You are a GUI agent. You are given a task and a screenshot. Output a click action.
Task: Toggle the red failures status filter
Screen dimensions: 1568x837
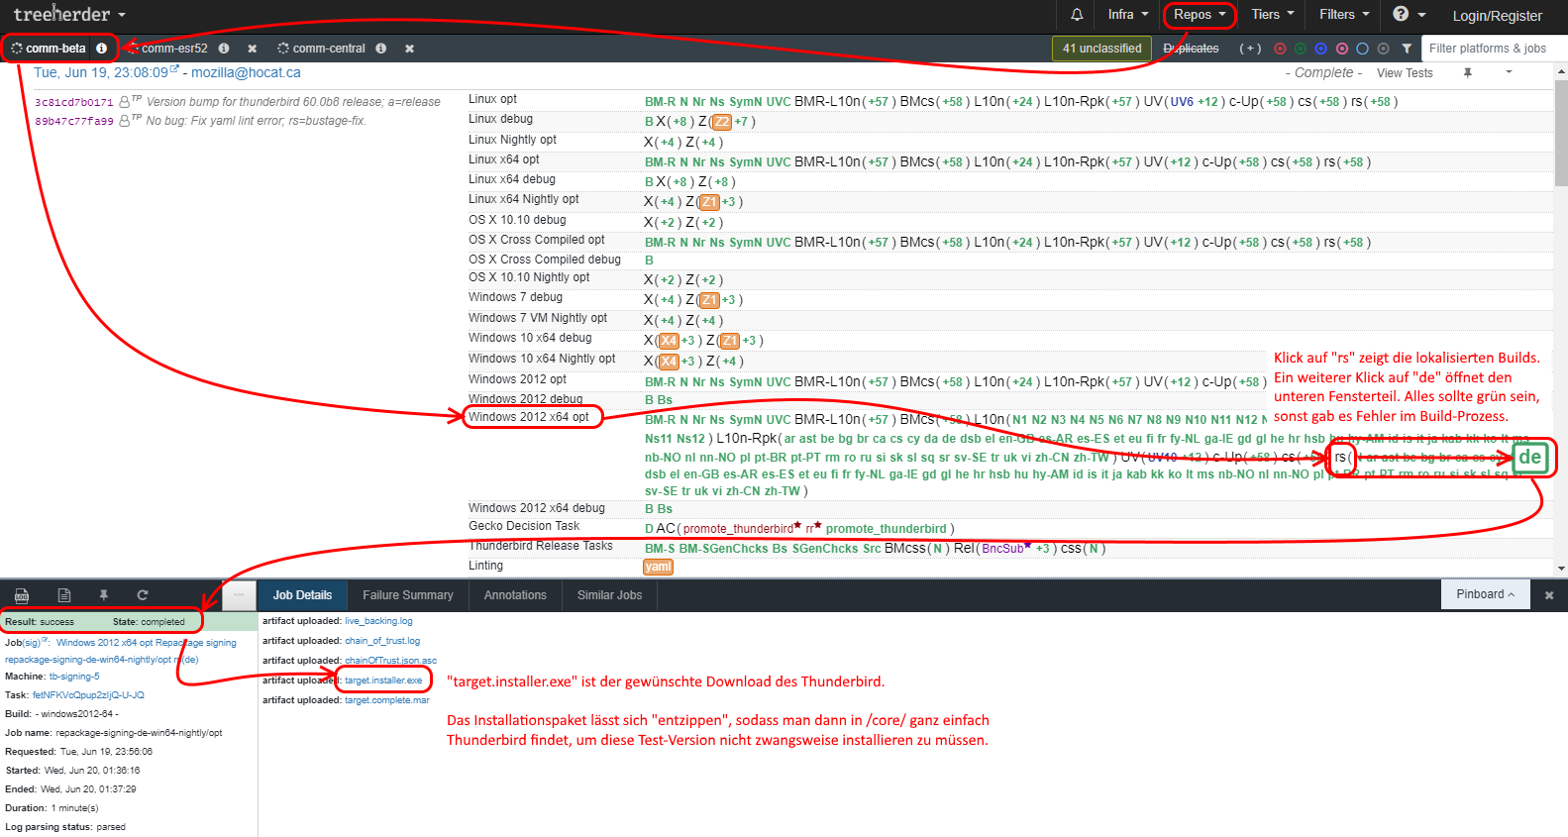(x=1280, y=49)
